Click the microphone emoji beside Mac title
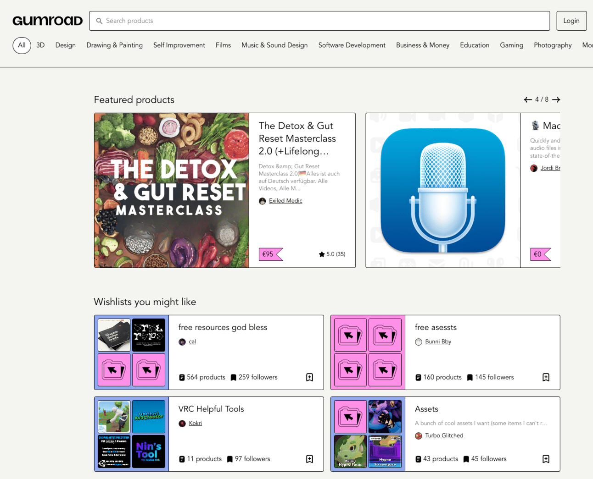Image resolution: width=593 pixels, height=479 pixels. (x=535, y=126)
